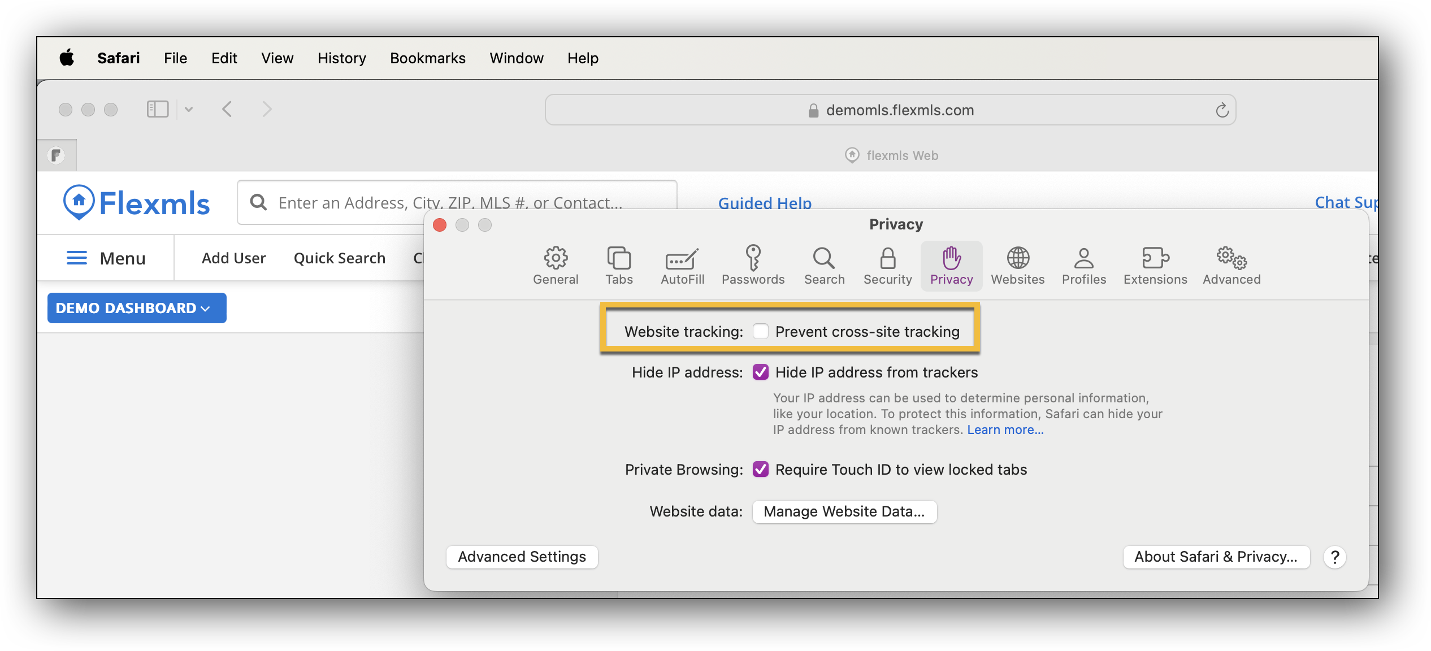Open the Guided Help link

(x=764, y=203)
